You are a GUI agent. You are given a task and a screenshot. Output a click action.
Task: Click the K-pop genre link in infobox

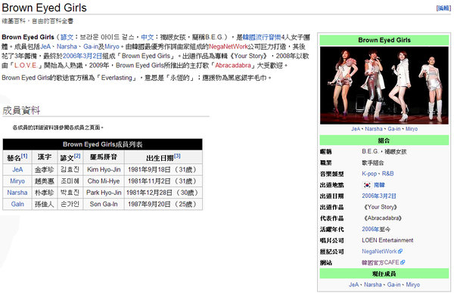369,174
